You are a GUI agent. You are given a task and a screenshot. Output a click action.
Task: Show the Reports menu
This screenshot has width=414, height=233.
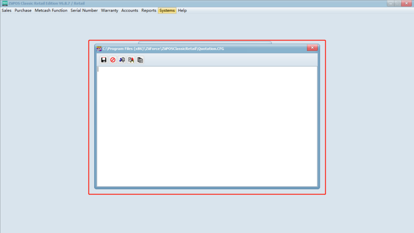[x=149, y=11]
